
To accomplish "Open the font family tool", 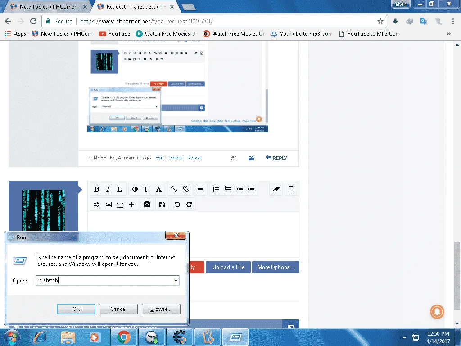I will [158, 189].
